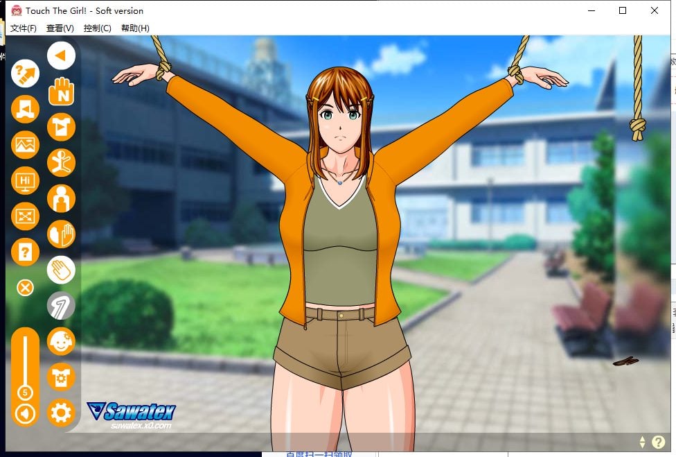Open the face settings icon

(61, 342)
